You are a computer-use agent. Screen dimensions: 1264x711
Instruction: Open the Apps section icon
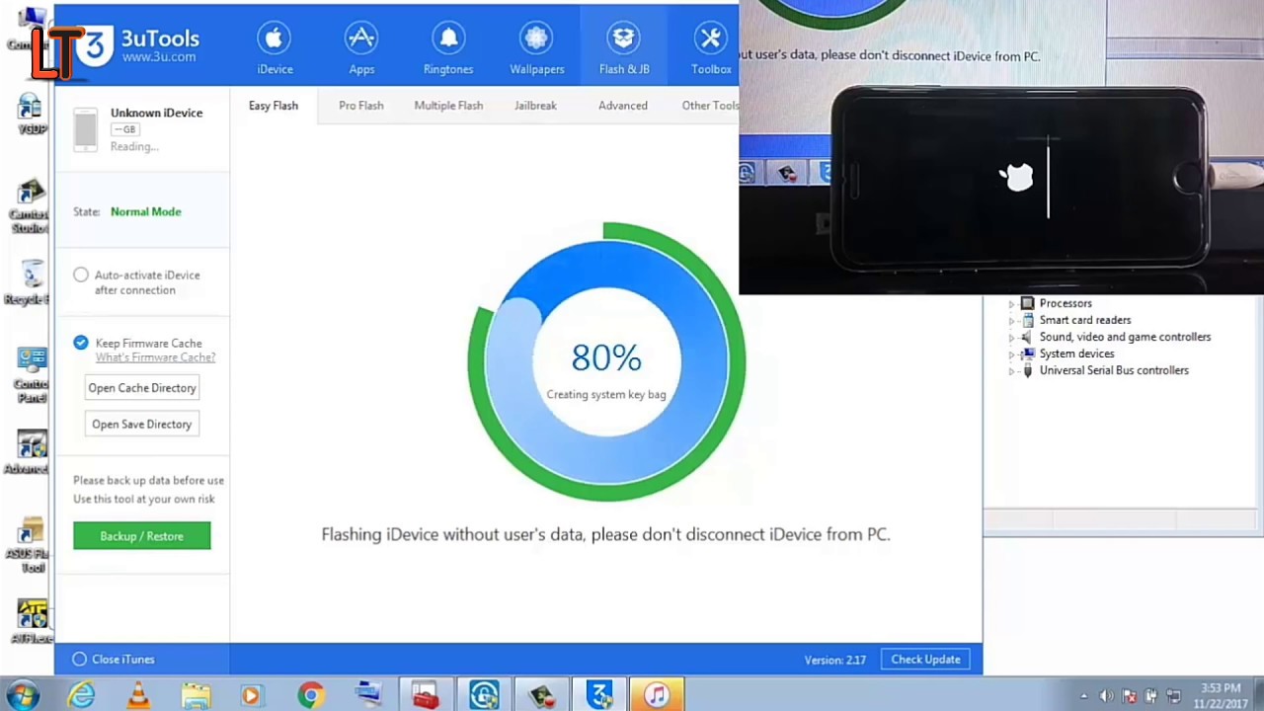pos(361,39)
